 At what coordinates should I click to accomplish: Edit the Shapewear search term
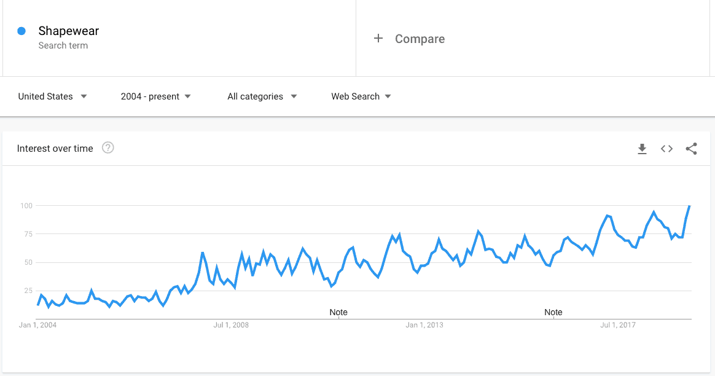68,31
